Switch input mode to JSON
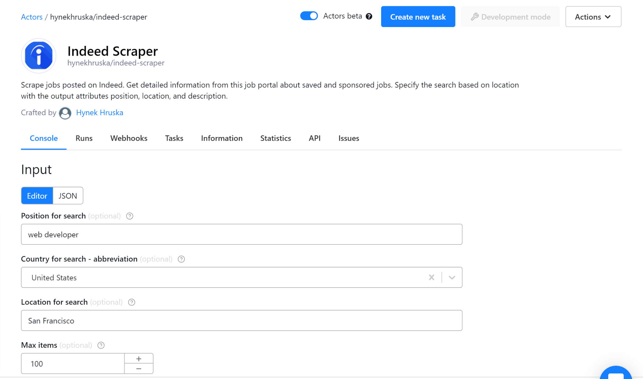This screenshot has width=643, height=379. 68,196
